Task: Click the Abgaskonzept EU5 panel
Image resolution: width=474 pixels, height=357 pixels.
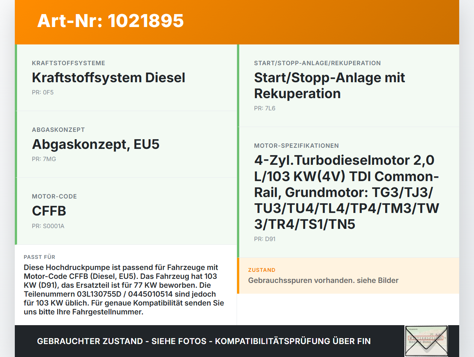Action: point(96,144)
